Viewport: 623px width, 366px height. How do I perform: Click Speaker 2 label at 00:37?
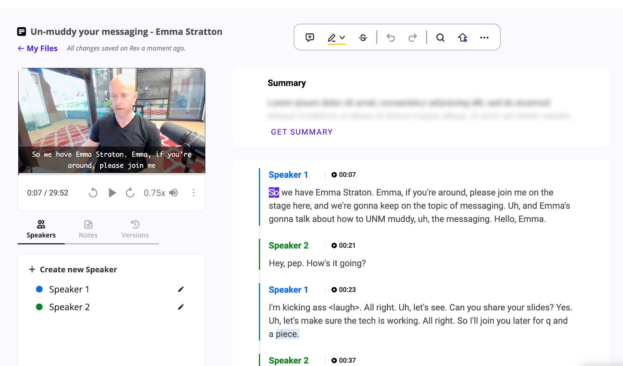click(289, 361)
